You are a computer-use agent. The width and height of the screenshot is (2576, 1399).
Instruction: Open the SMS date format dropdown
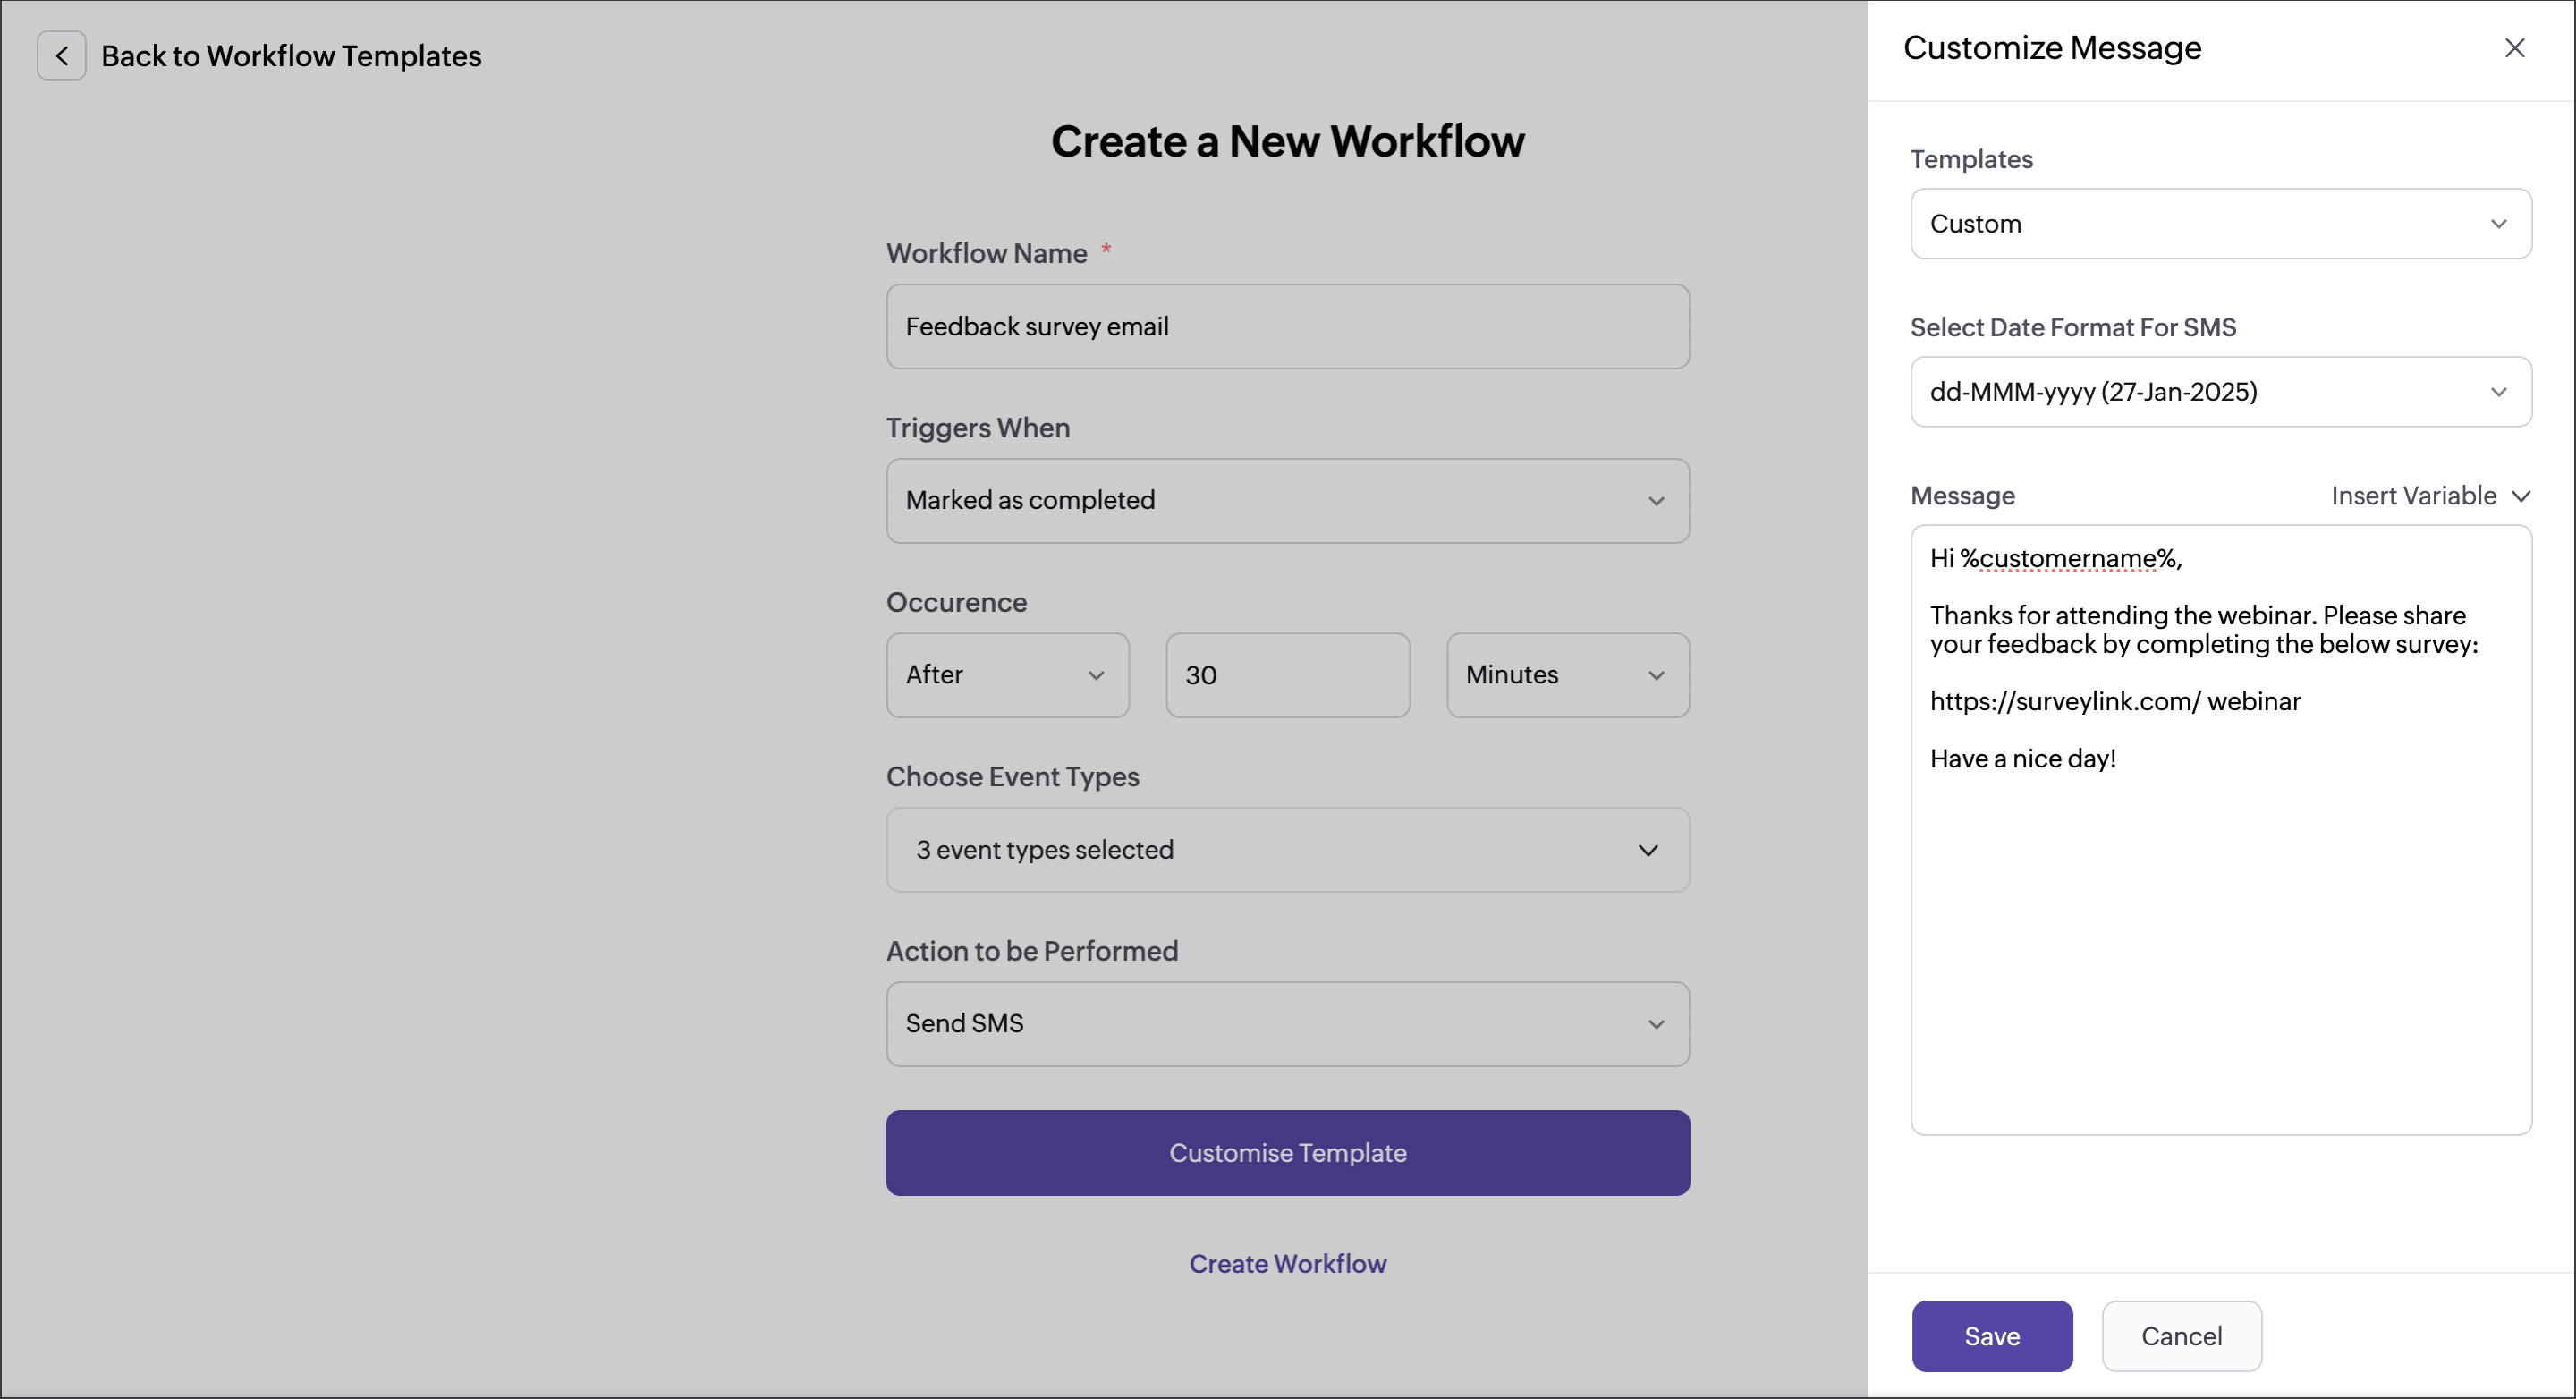tap(2219, 392)
